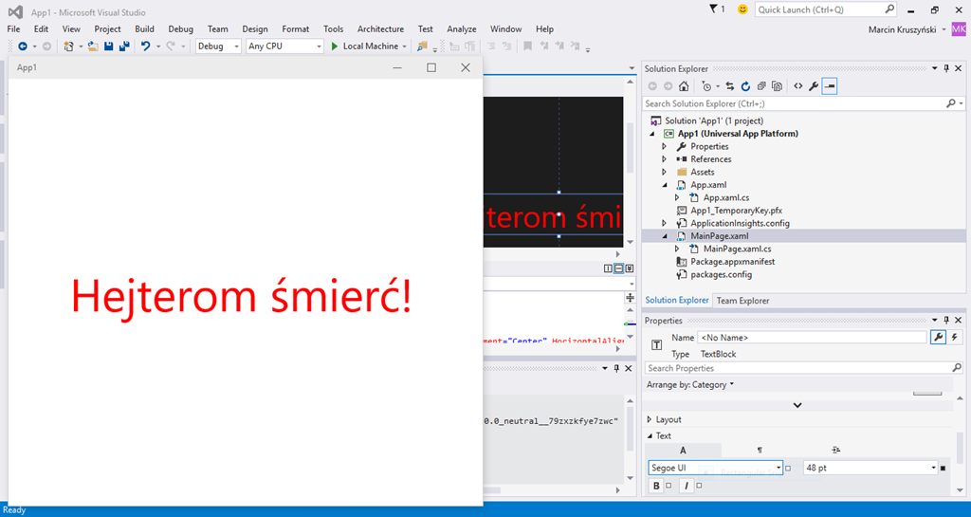Collapse the Text property category
This screenshot has width=971, height=517.
click(650, 435)
